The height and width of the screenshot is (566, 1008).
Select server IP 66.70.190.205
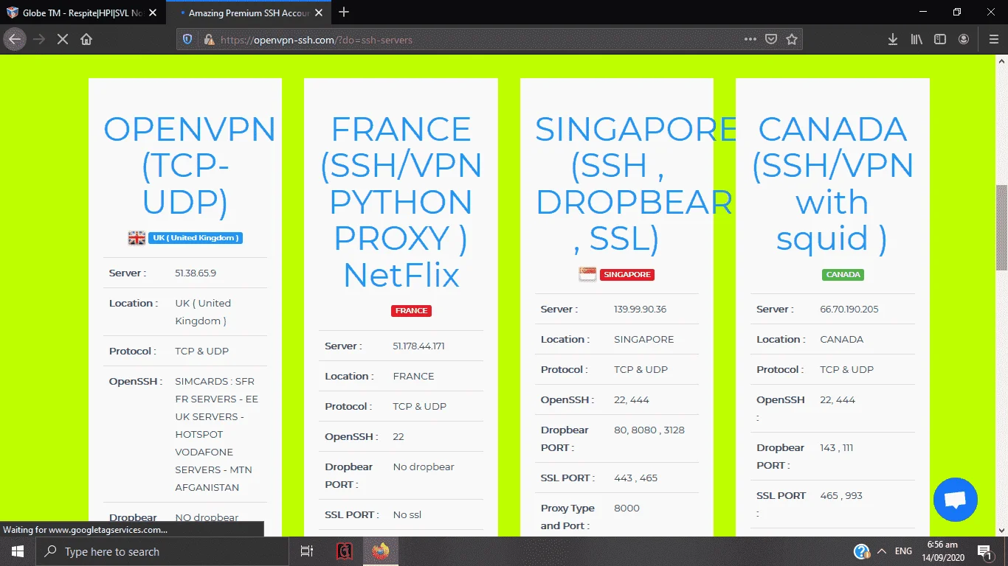[x=849, y=309]
